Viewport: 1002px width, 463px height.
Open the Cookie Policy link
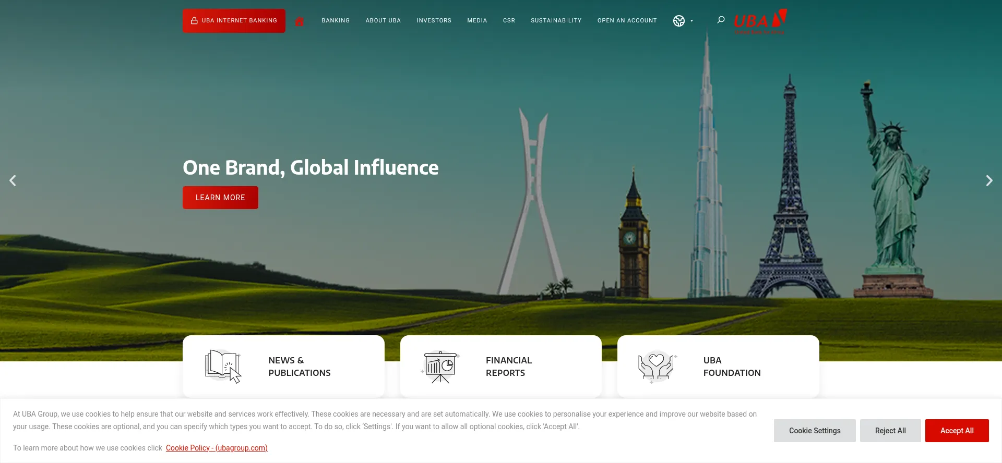tap(217, 448)
